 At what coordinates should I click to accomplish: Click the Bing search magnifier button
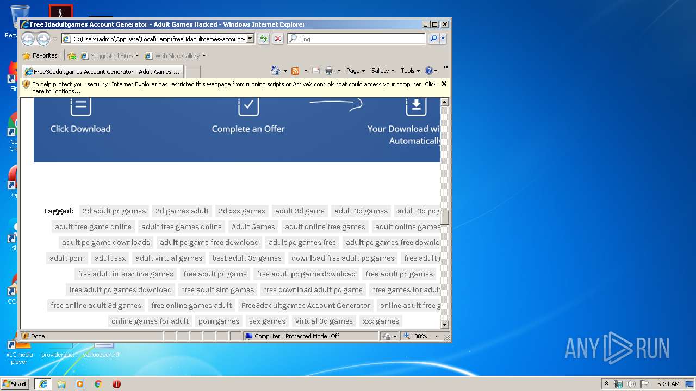(433, 39)
